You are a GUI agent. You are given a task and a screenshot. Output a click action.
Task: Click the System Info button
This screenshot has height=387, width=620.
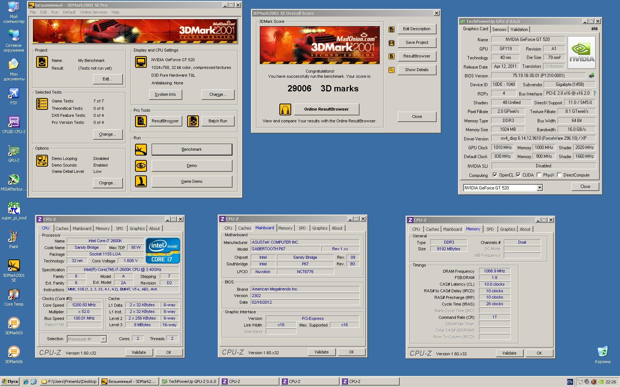point(165,94)
